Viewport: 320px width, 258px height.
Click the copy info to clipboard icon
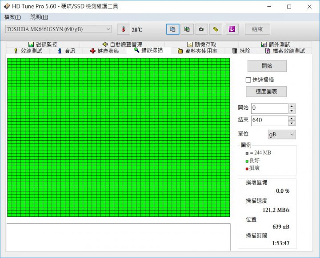(x=172, y=29)
